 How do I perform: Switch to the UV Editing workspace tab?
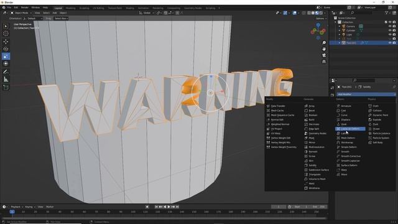click(98, 8)
